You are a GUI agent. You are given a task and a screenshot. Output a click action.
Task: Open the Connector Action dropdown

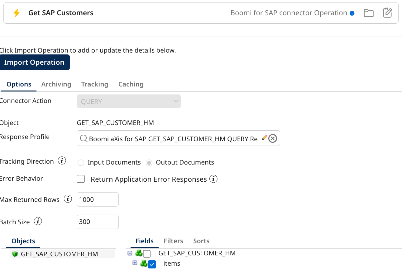[x=129, y=101]
